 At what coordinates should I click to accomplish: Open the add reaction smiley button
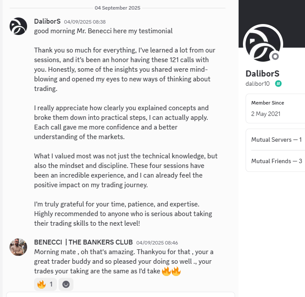click(66, 284)
